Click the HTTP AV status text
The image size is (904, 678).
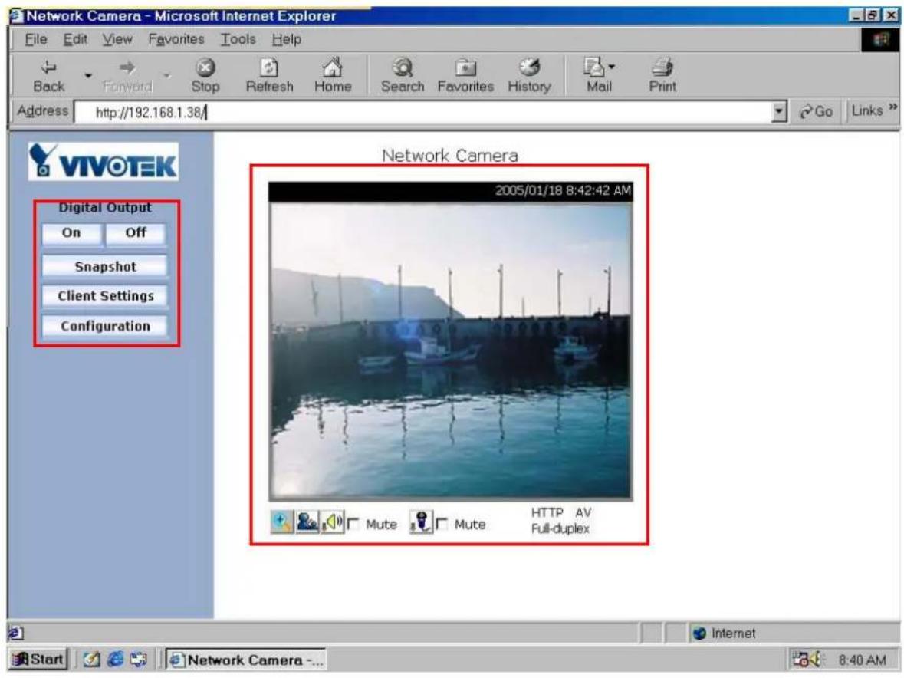coord(561,512)
